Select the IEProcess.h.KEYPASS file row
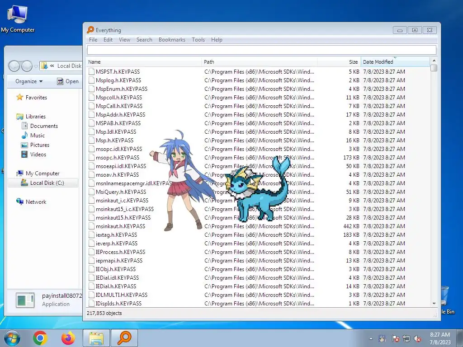Screen dimensions: 463x347 click(258, 252)
